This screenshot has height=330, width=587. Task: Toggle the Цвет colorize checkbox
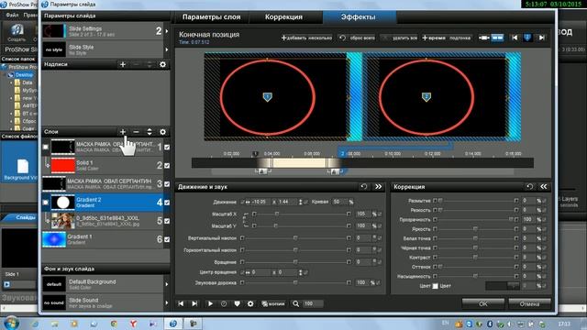[435, 286]
